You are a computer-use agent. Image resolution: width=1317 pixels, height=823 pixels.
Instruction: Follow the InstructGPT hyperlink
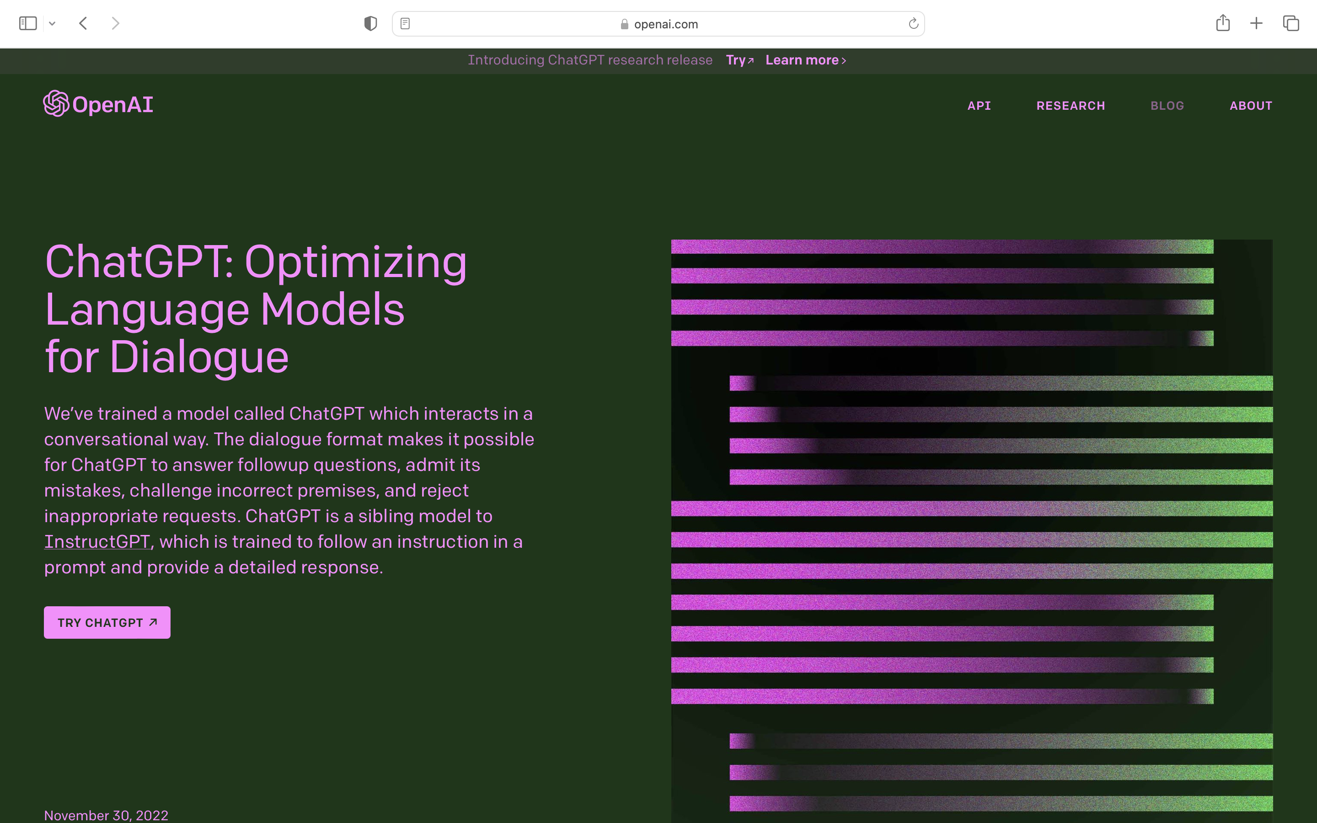(x=97, y=542)
